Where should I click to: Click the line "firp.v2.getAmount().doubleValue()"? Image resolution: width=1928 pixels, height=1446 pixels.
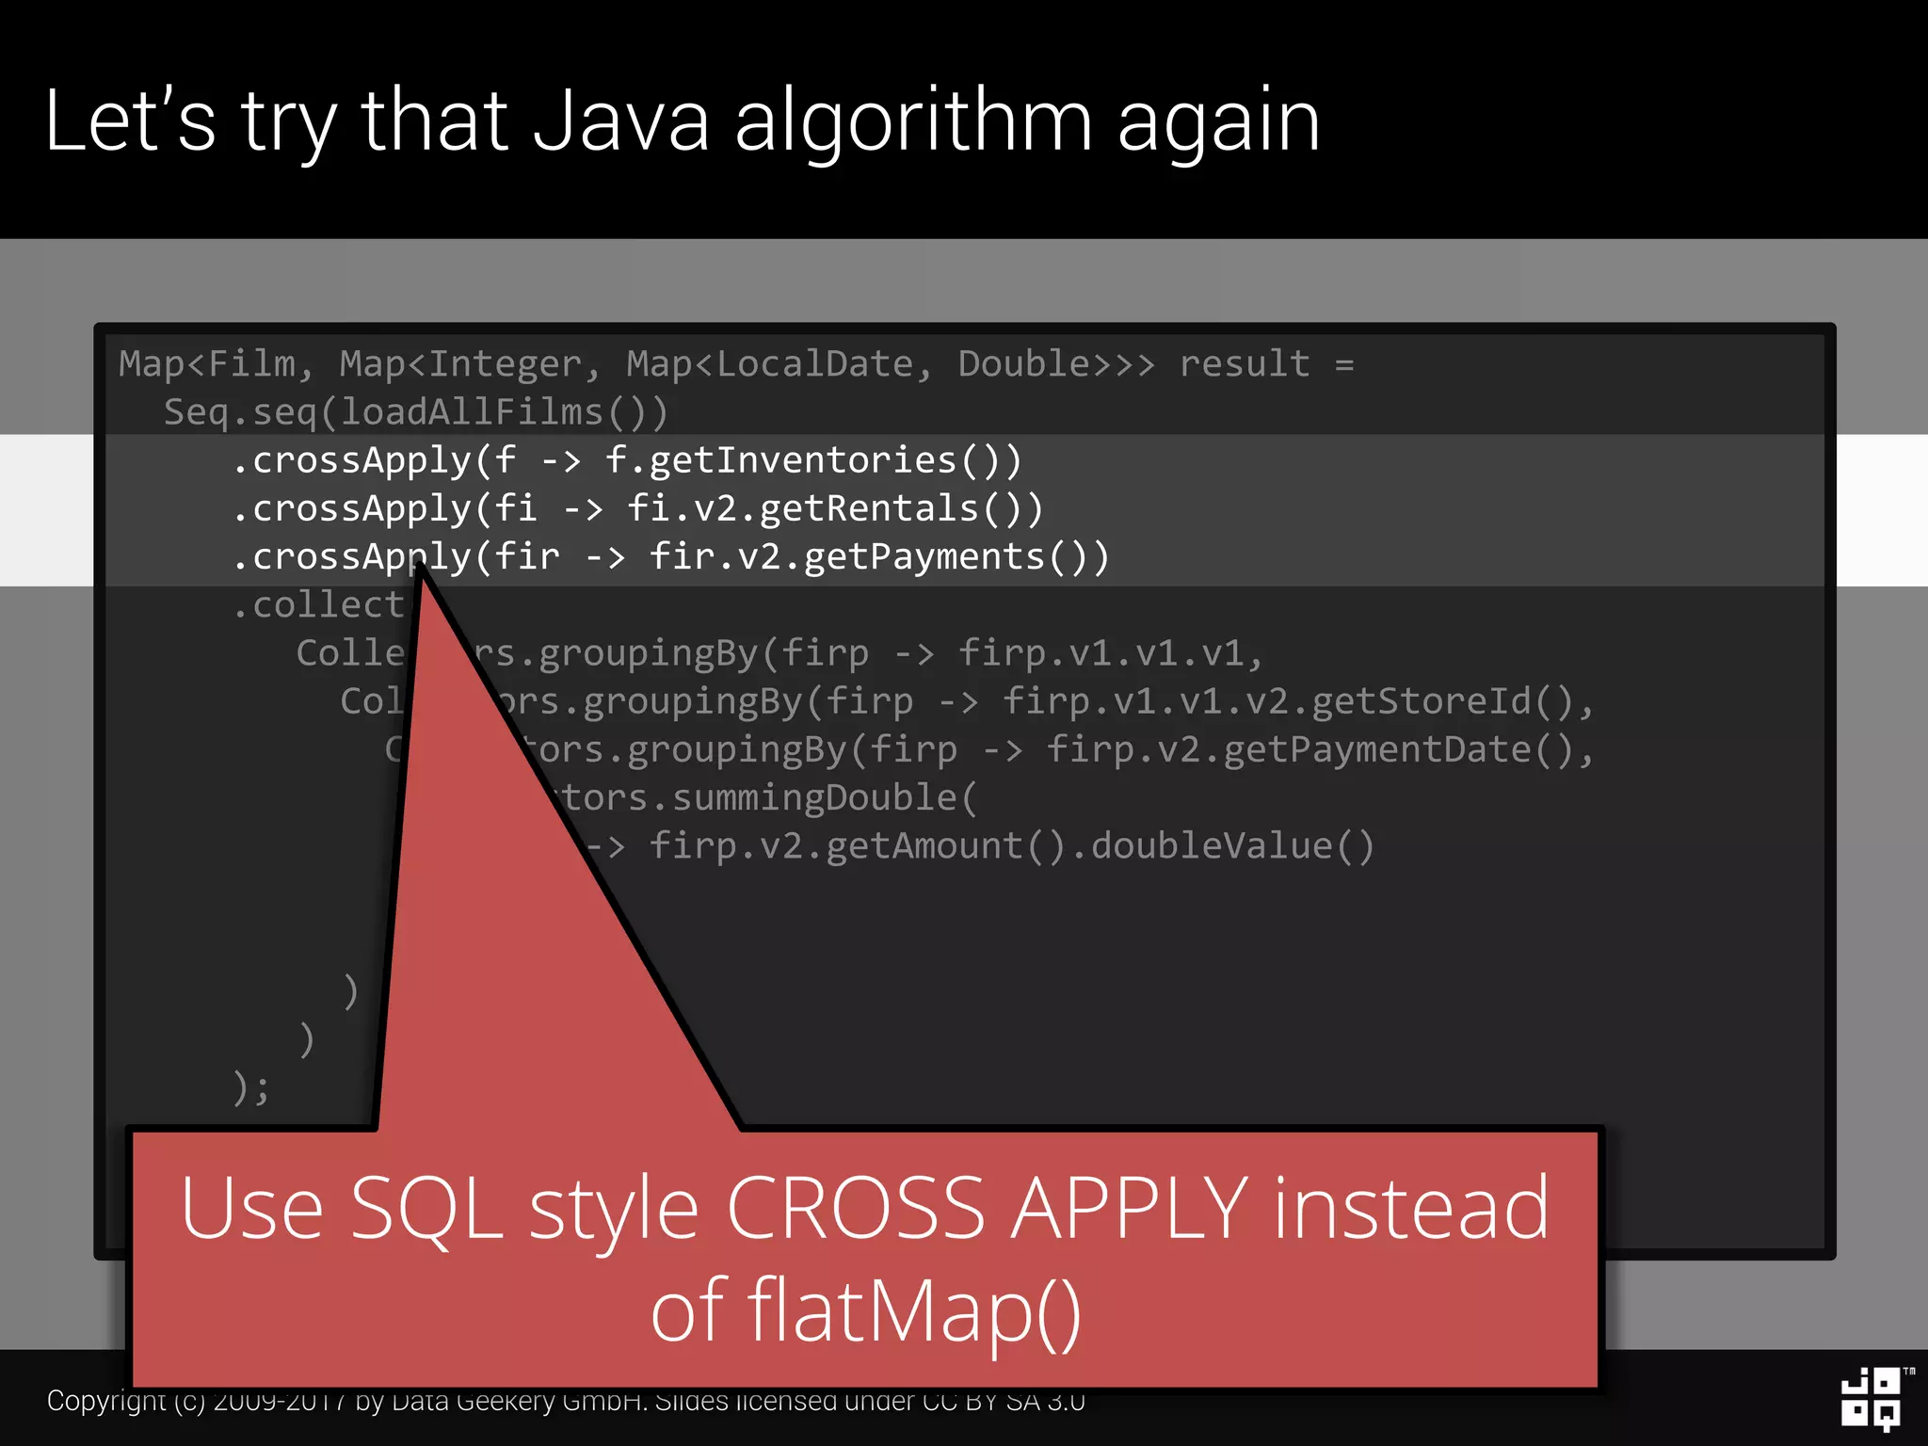(x=1012, y=845)
